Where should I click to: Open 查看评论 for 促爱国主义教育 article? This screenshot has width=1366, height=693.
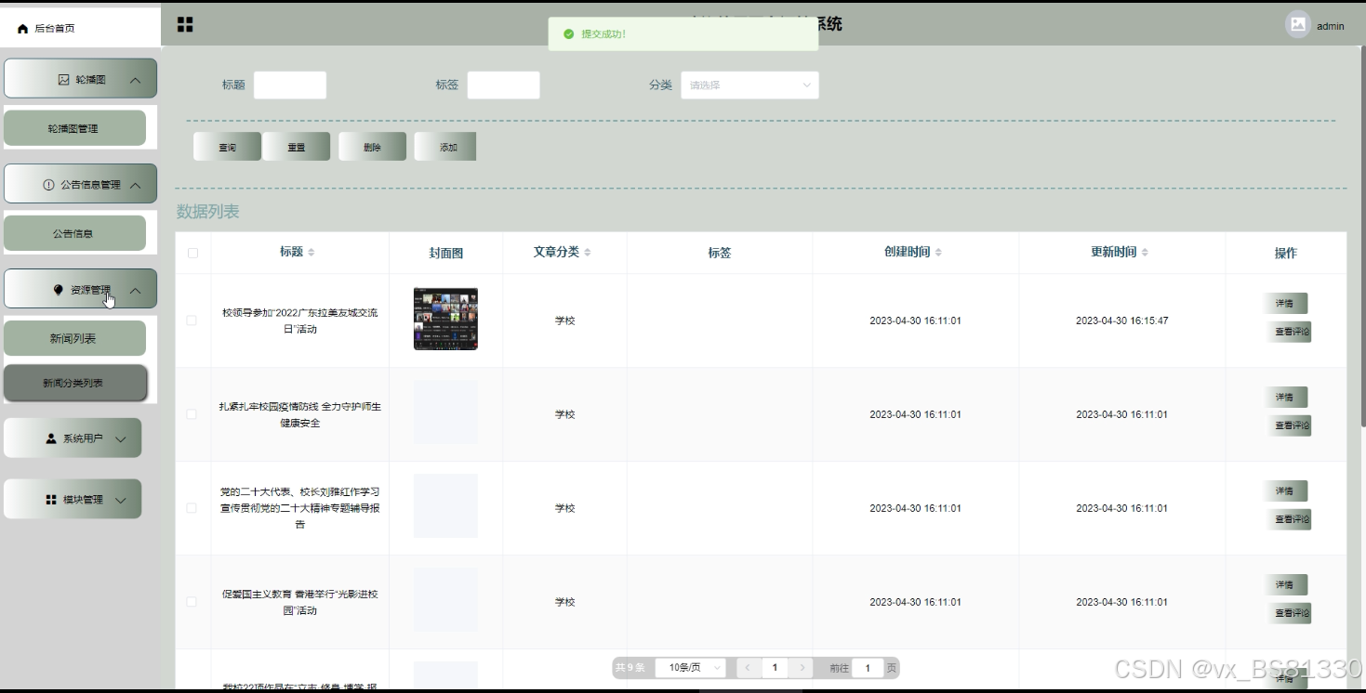pyautogui.click(x=1289, y=613)
